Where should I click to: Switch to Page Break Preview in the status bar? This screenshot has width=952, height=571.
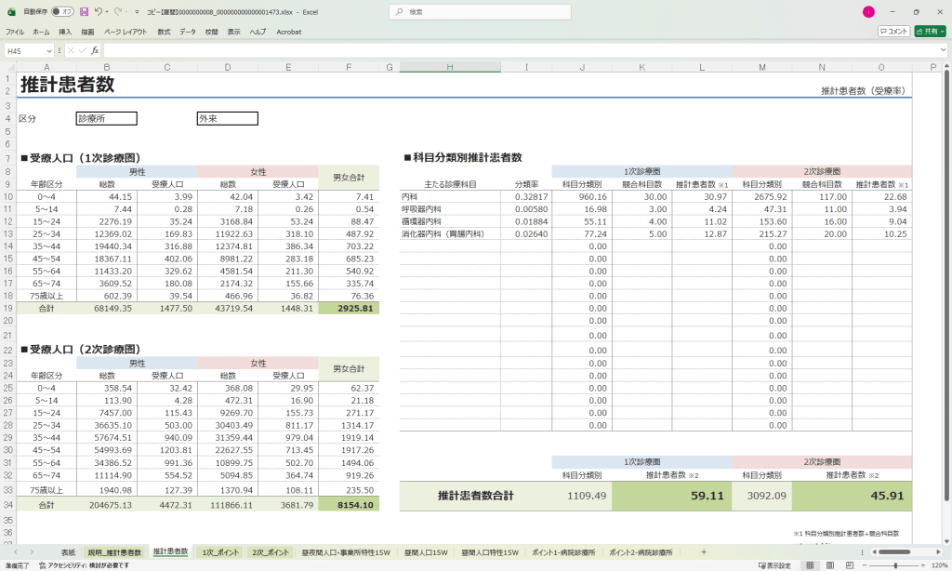[x=852, y=564]
